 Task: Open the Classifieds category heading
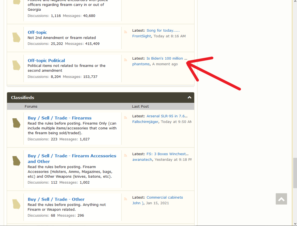[x=23, y=98]
